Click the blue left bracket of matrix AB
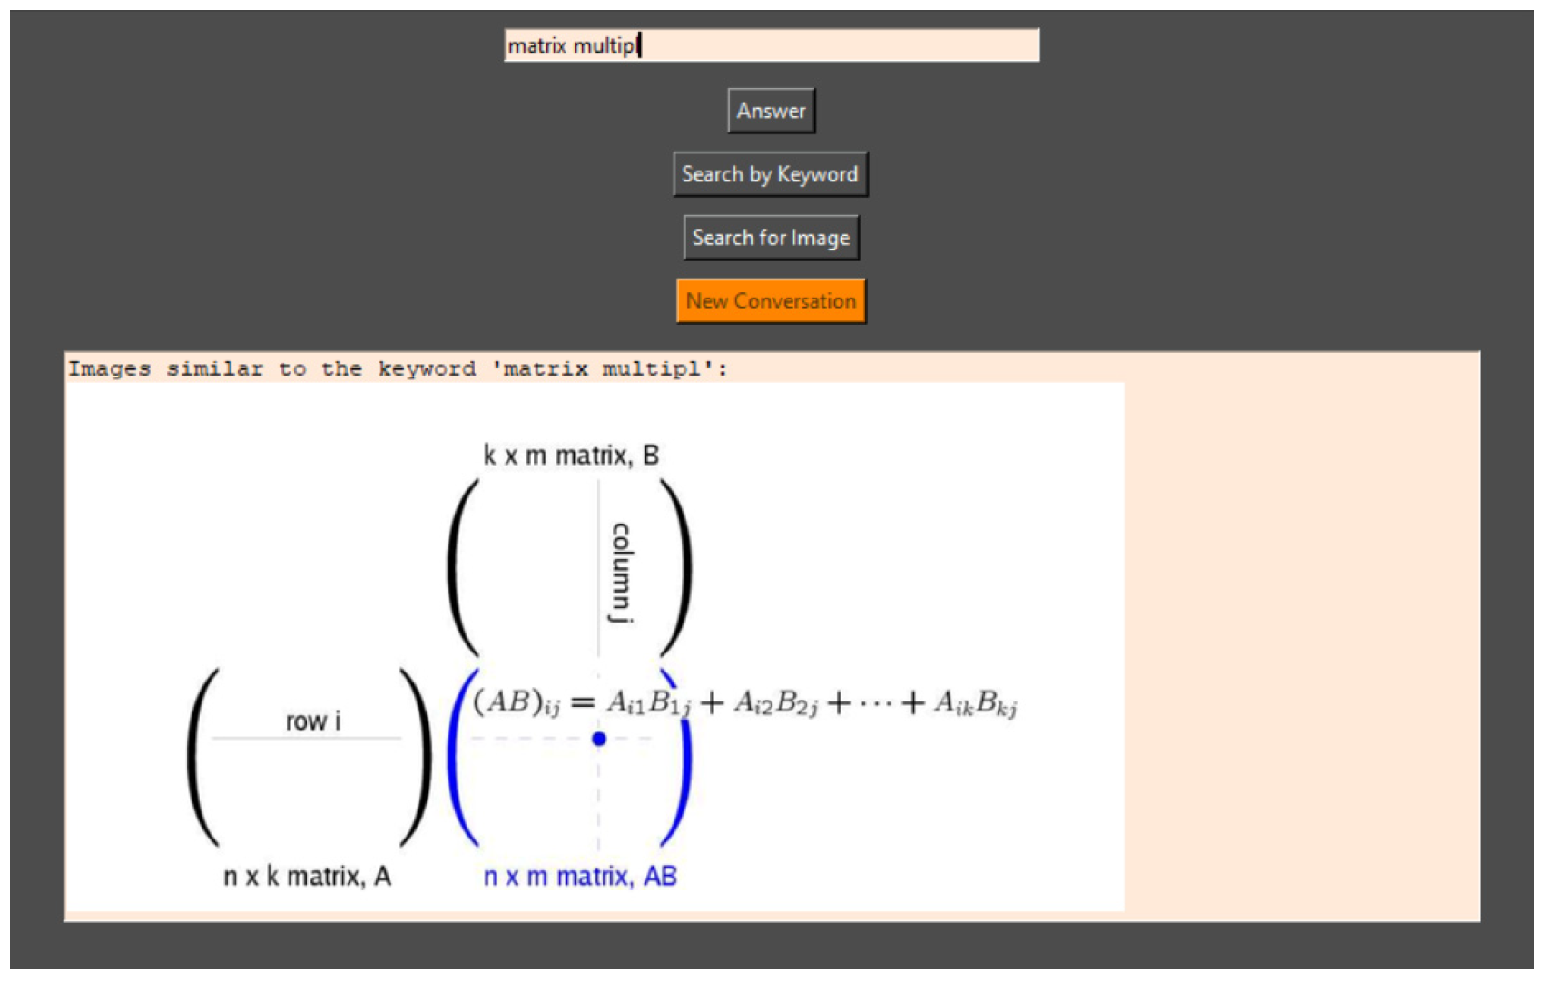Screen dimensions: 1545x981 [459, 758]
